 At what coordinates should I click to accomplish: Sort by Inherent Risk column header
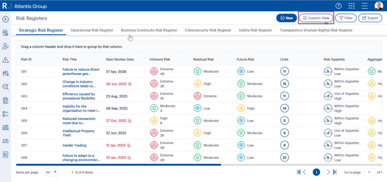tap(160, 59)
